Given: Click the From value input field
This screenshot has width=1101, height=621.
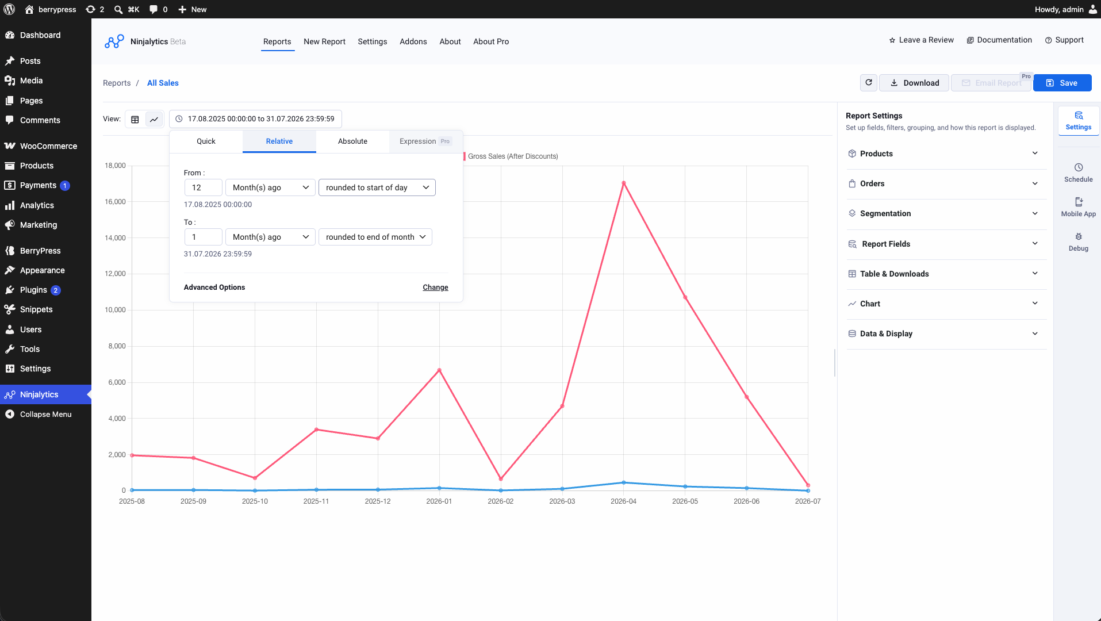Looking at the screenshot, I should [x=203, y=187].
